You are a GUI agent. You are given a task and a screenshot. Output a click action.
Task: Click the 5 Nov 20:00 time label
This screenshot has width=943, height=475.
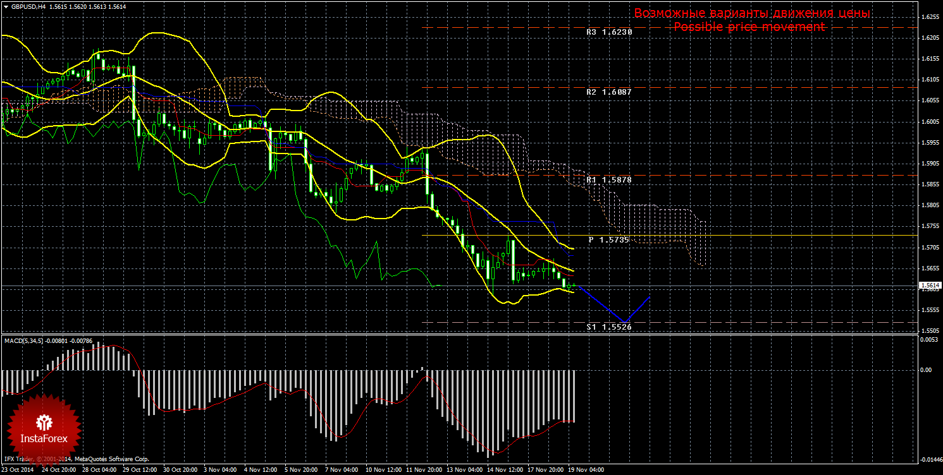[x=302, y=470]
